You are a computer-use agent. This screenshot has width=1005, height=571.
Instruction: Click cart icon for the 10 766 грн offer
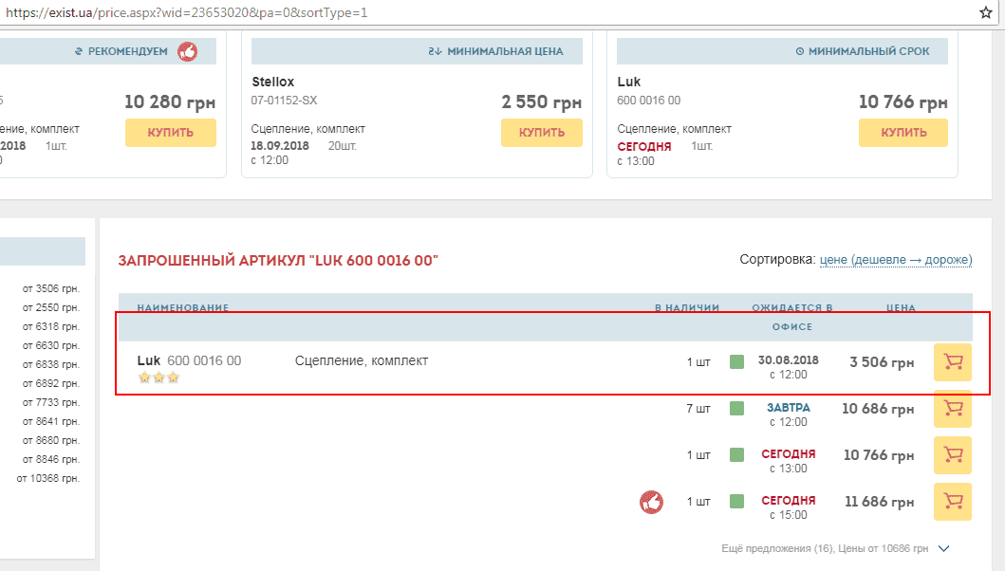coord(953,455)
